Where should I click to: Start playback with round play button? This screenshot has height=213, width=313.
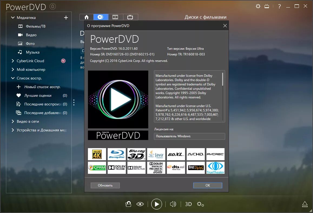click(156, 204)
